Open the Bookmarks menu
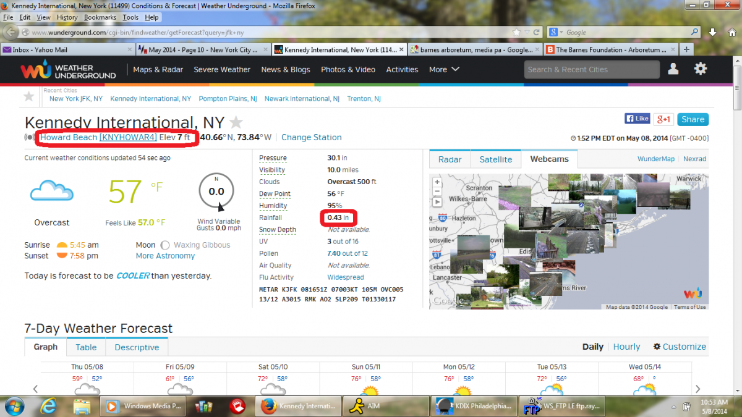The image size is (742, 417). point(100,17)
